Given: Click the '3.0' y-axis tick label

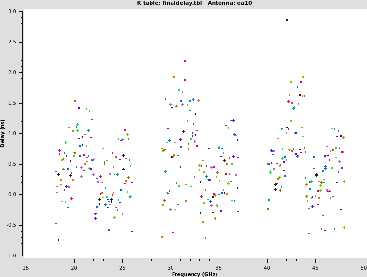Looking at the screenshot, I should point(13,11).
